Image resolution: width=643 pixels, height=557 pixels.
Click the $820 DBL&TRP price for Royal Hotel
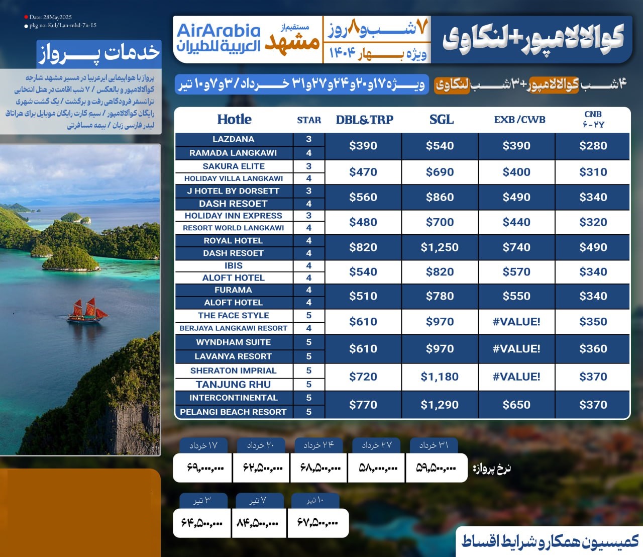(x=363, y=247)
